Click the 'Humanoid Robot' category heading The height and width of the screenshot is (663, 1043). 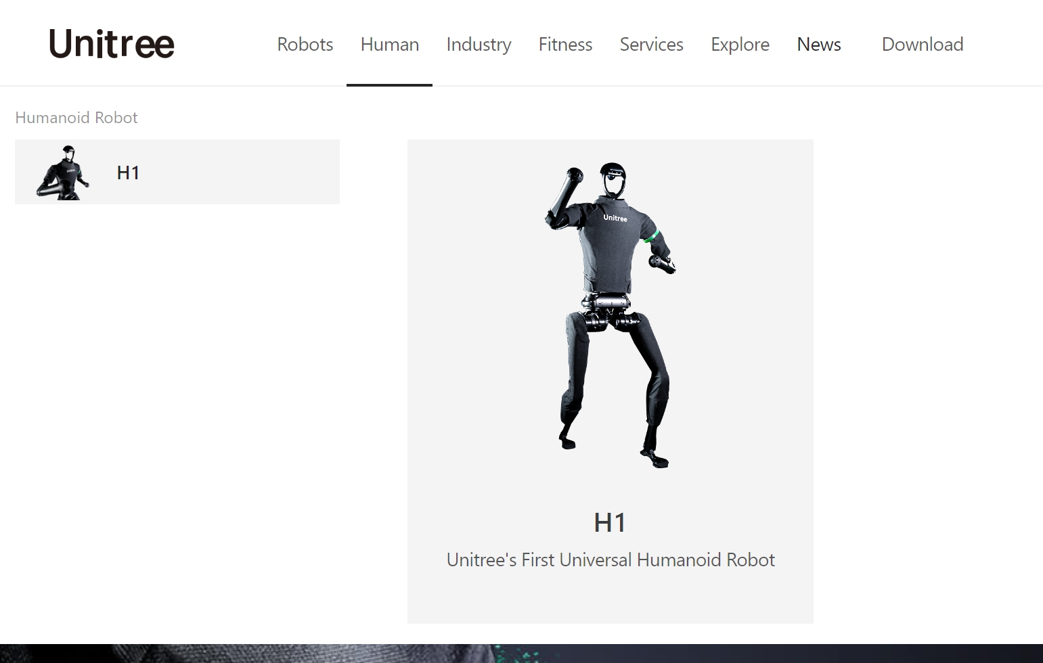(x=76, y=118)
